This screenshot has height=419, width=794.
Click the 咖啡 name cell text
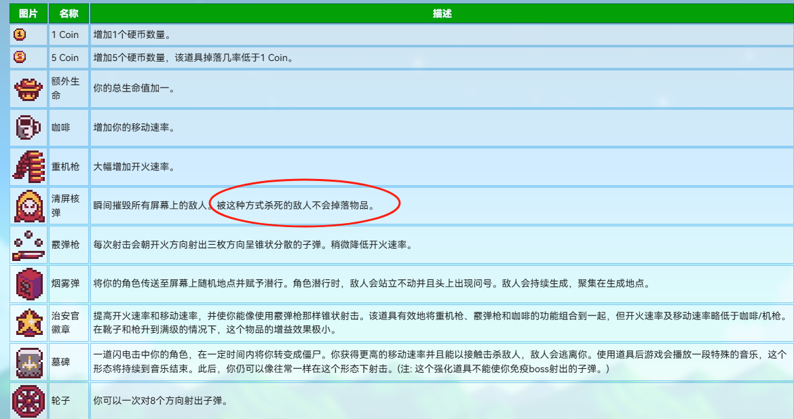60,127
